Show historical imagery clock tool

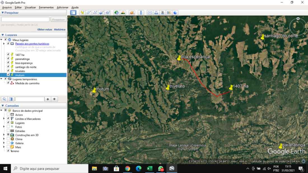tap(116, 13)
